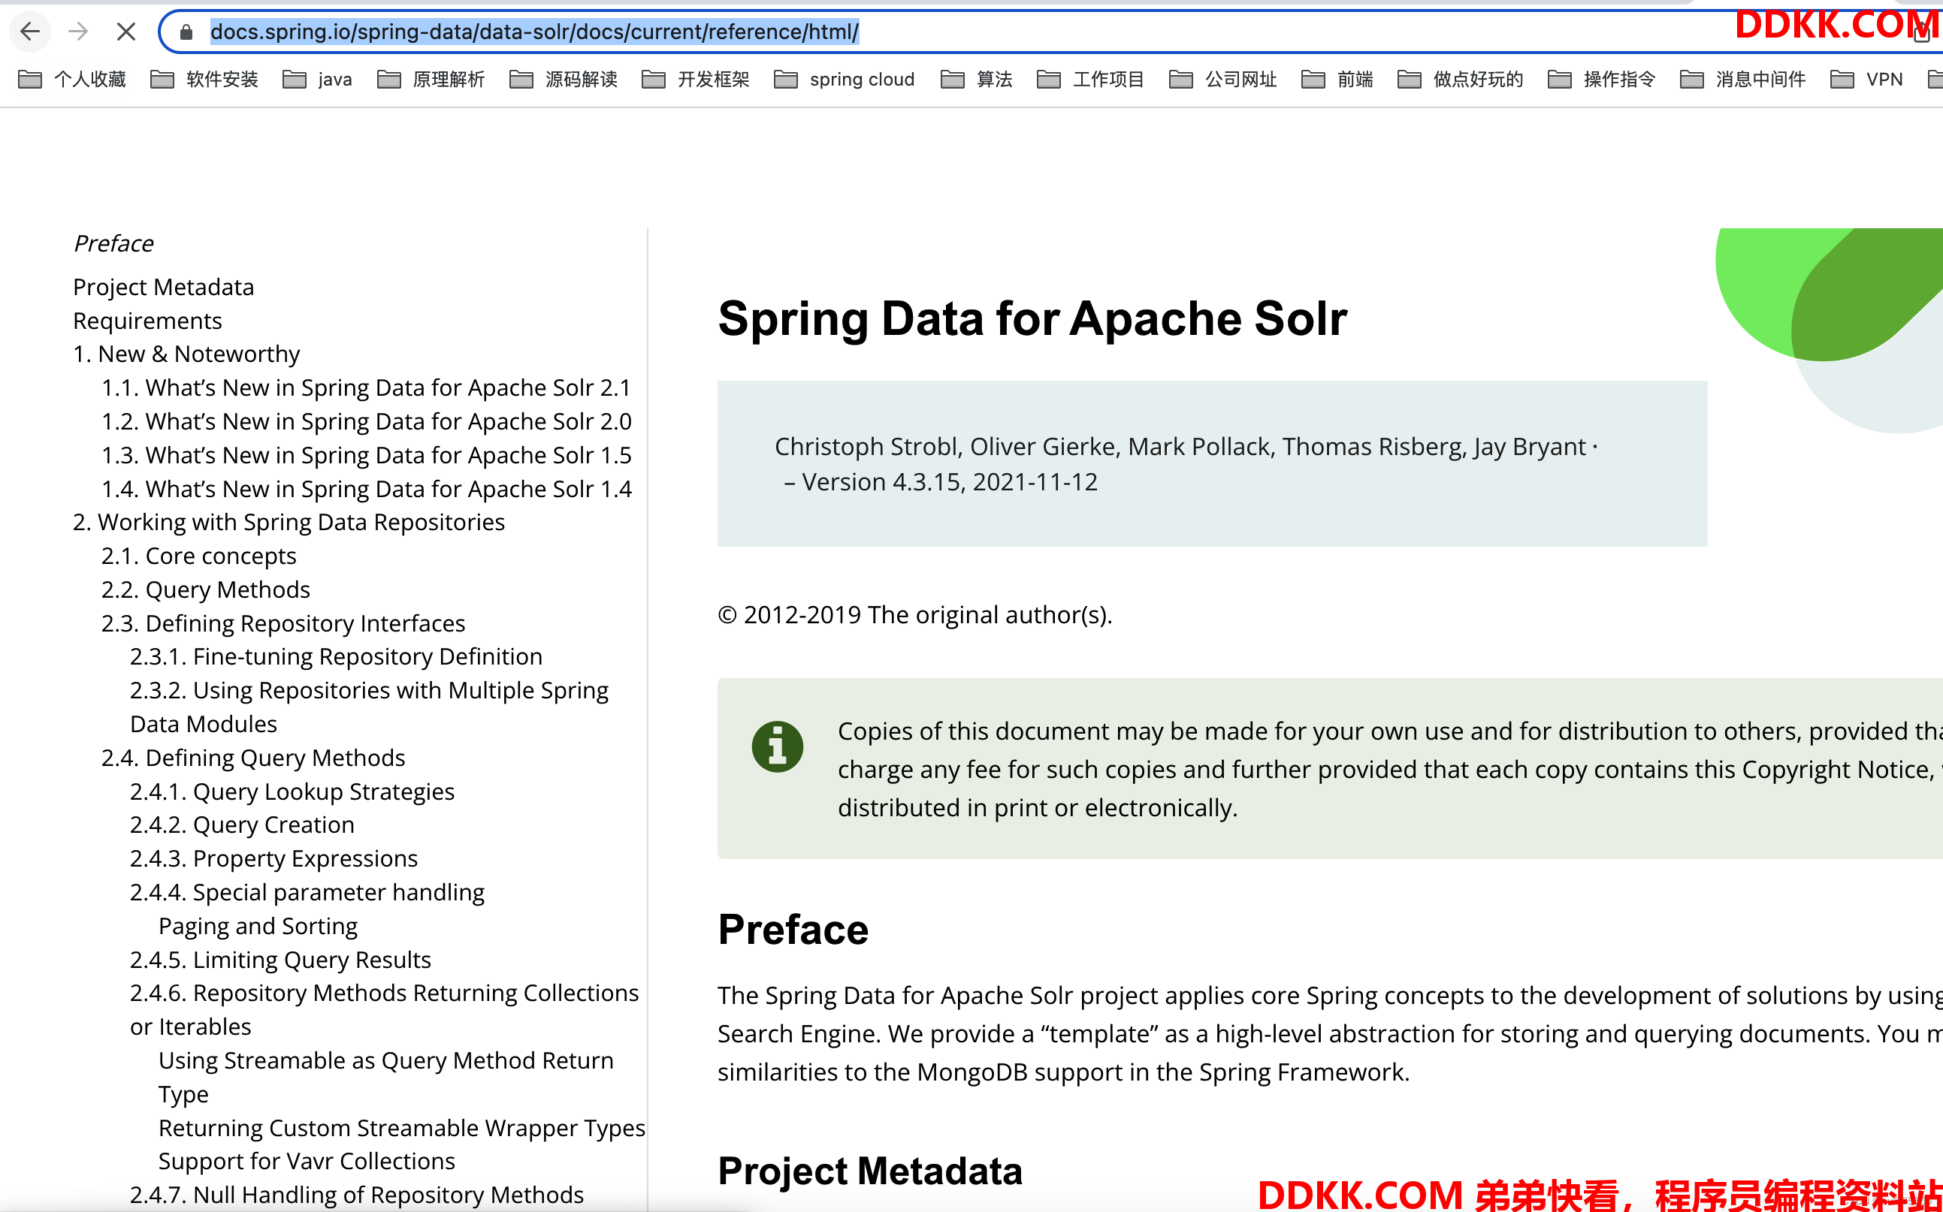Open What's New in Apache Solr 1.5

point(367,454)
